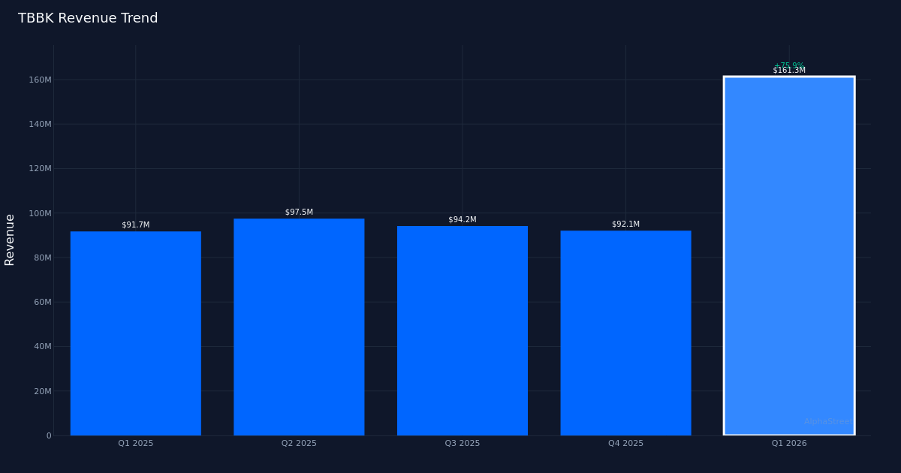Select the Q1 2026 axis label

coord(788,443)
